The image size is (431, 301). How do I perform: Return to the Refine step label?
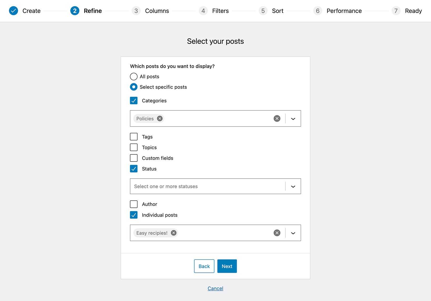(x=93, y=11)
